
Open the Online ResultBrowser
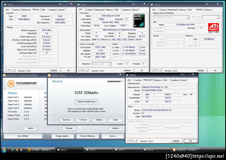[x=86, y=102]
